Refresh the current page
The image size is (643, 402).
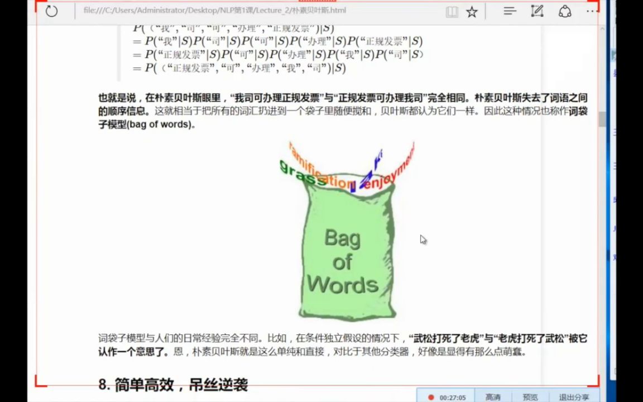point(51,11)
